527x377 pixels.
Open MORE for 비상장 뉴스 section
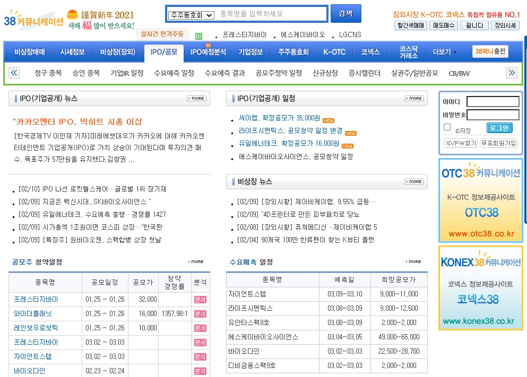point(414,182)
